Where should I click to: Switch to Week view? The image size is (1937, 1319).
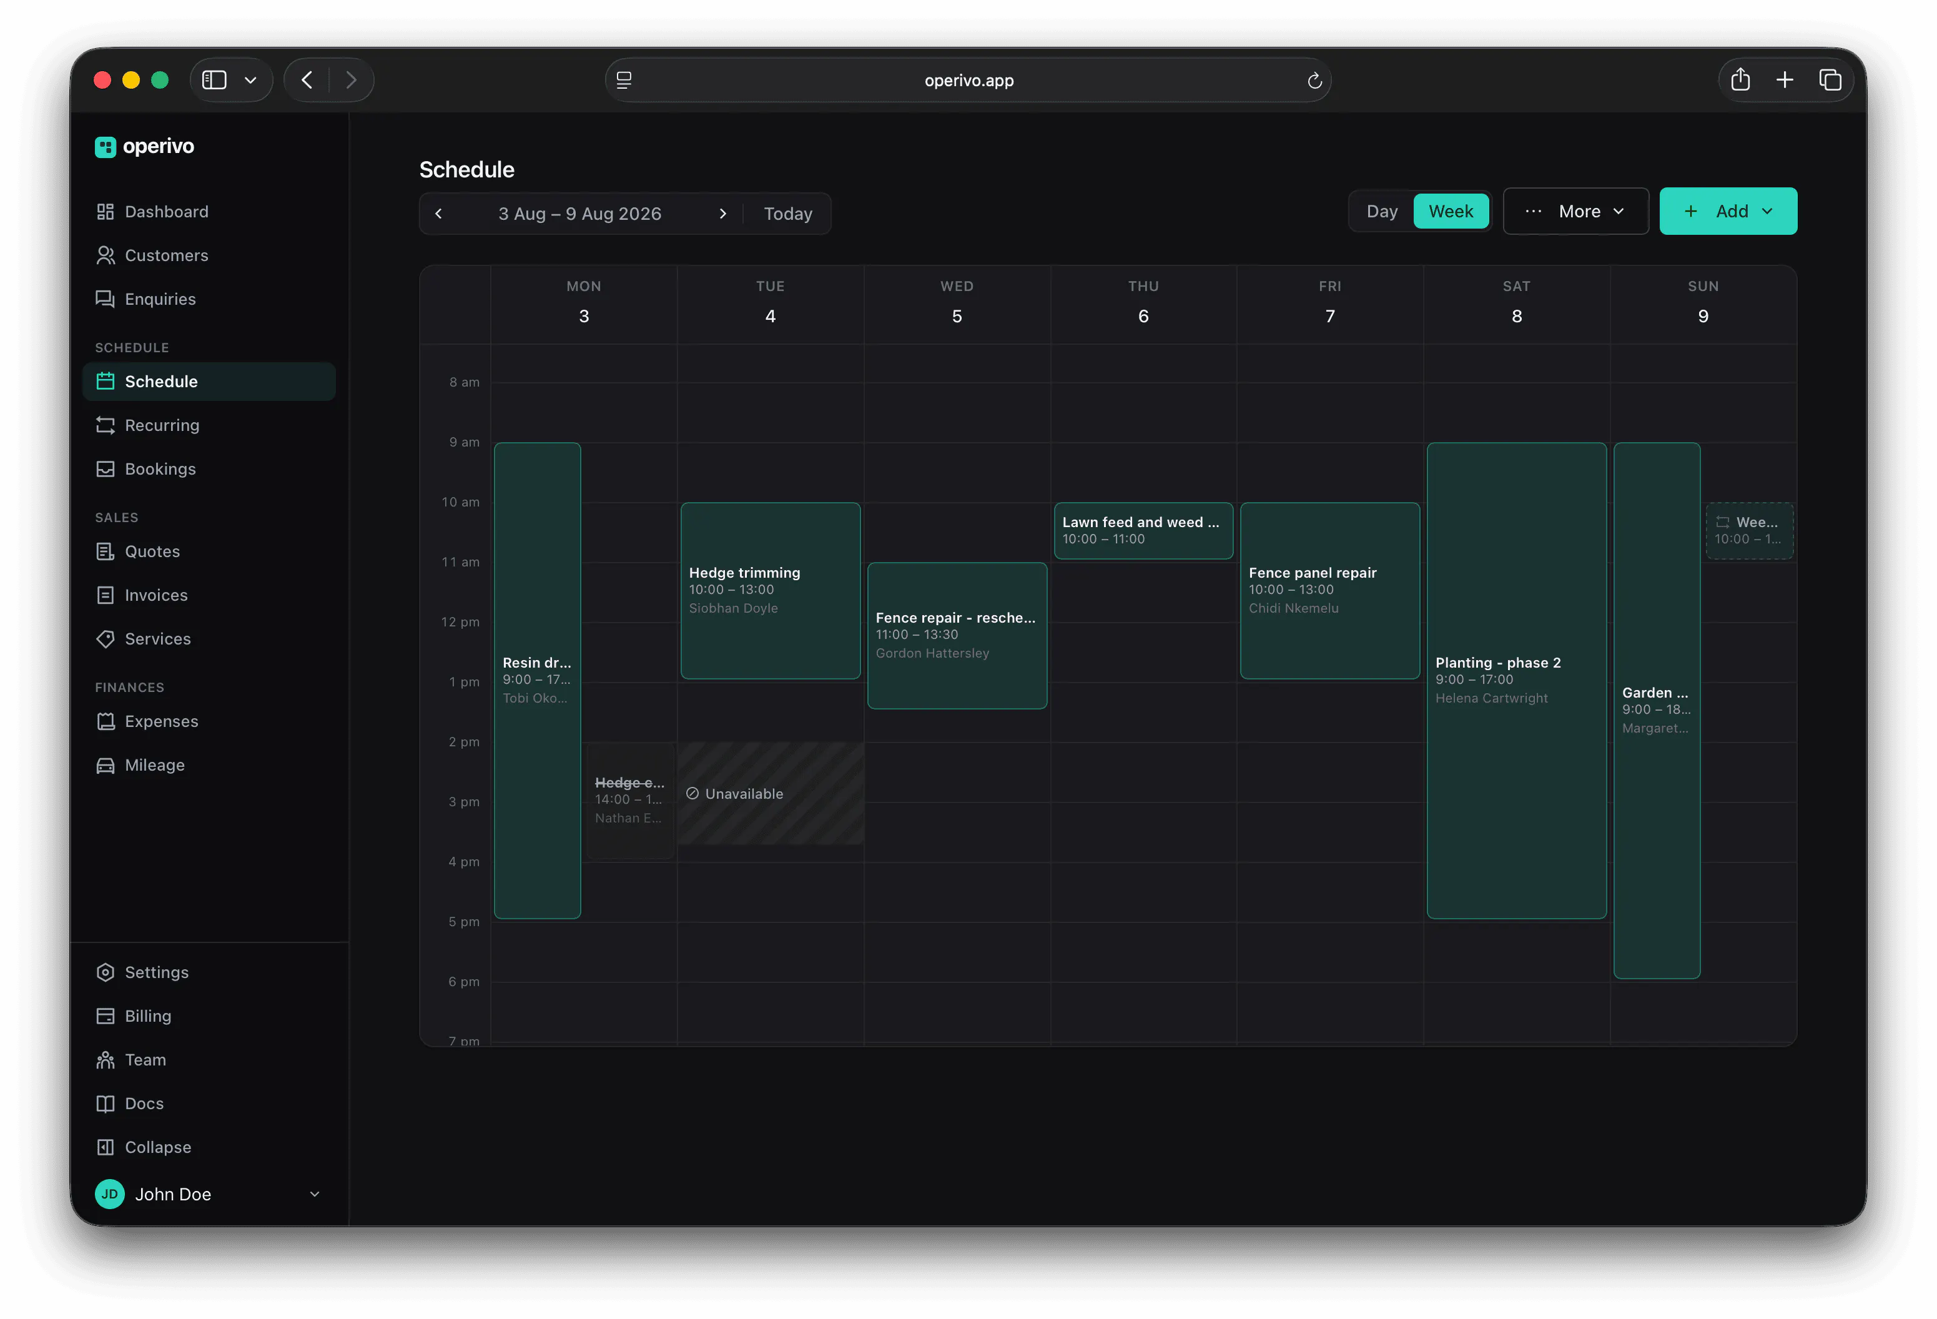pyautogui.click(x=1451, y=212)
